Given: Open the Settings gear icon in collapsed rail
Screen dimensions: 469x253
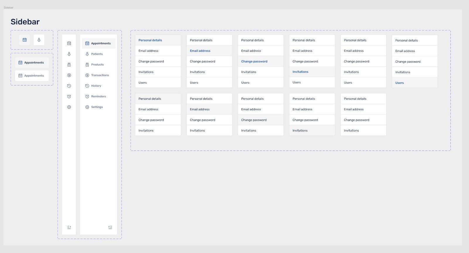Looking at the screenshot, I should (x=69, y=107).
